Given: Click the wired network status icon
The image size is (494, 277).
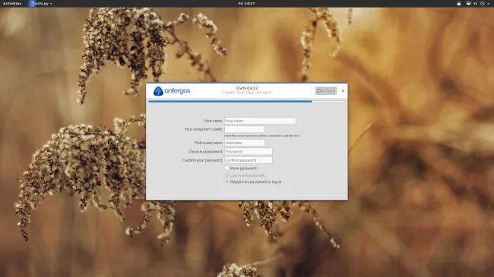Looking at the screenshot, I should (x=468, y=4).
